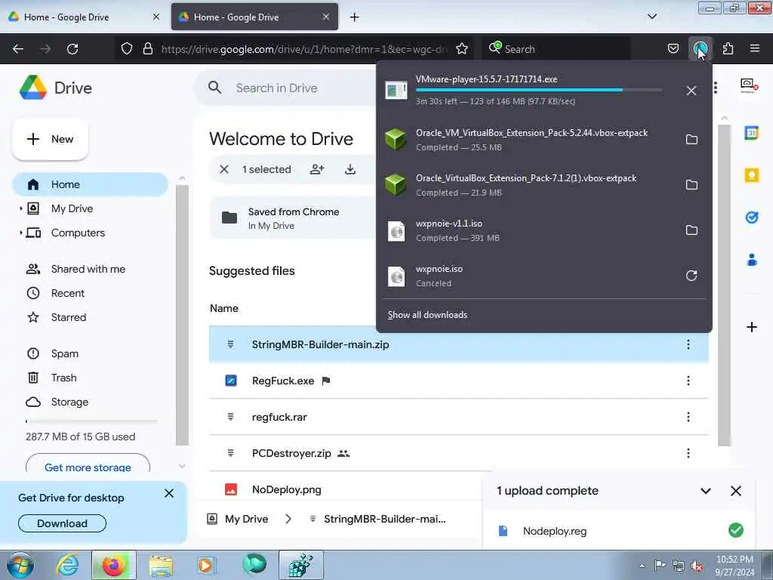This screenshot has width=773, height=580.
Task: Open Google Calendar side panel icon
Action: 751,133
